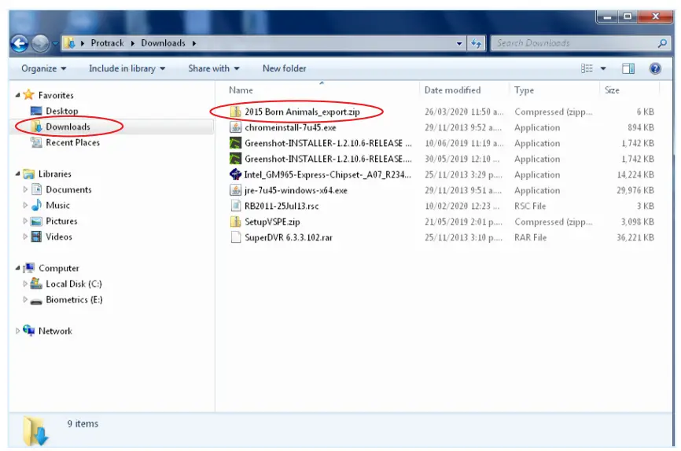The image size is (681, 451).
Task: Select Favorites star icon
Action: tap(28, 94)
